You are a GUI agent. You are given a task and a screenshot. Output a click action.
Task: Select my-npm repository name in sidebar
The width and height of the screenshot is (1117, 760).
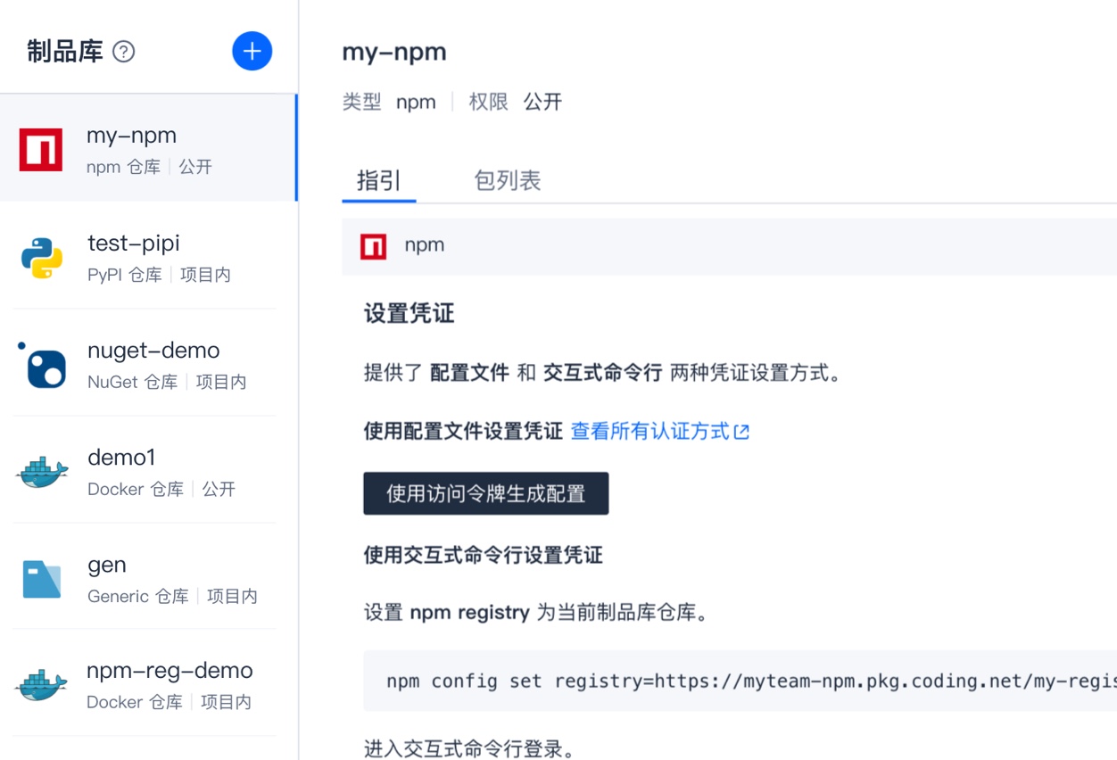pyautogui.click(x=131, y=136)
